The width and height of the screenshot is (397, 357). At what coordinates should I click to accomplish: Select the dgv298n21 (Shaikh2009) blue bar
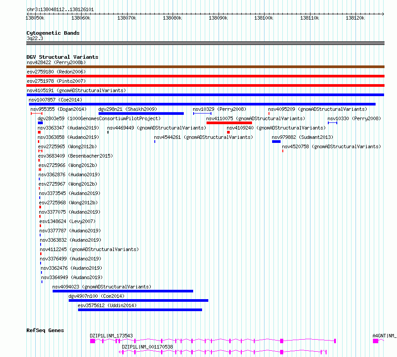point(141,114)
